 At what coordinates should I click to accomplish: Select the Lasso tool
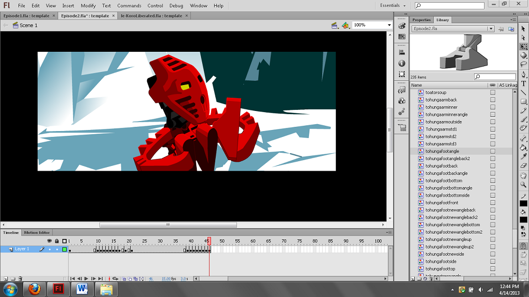click(523, 64)
